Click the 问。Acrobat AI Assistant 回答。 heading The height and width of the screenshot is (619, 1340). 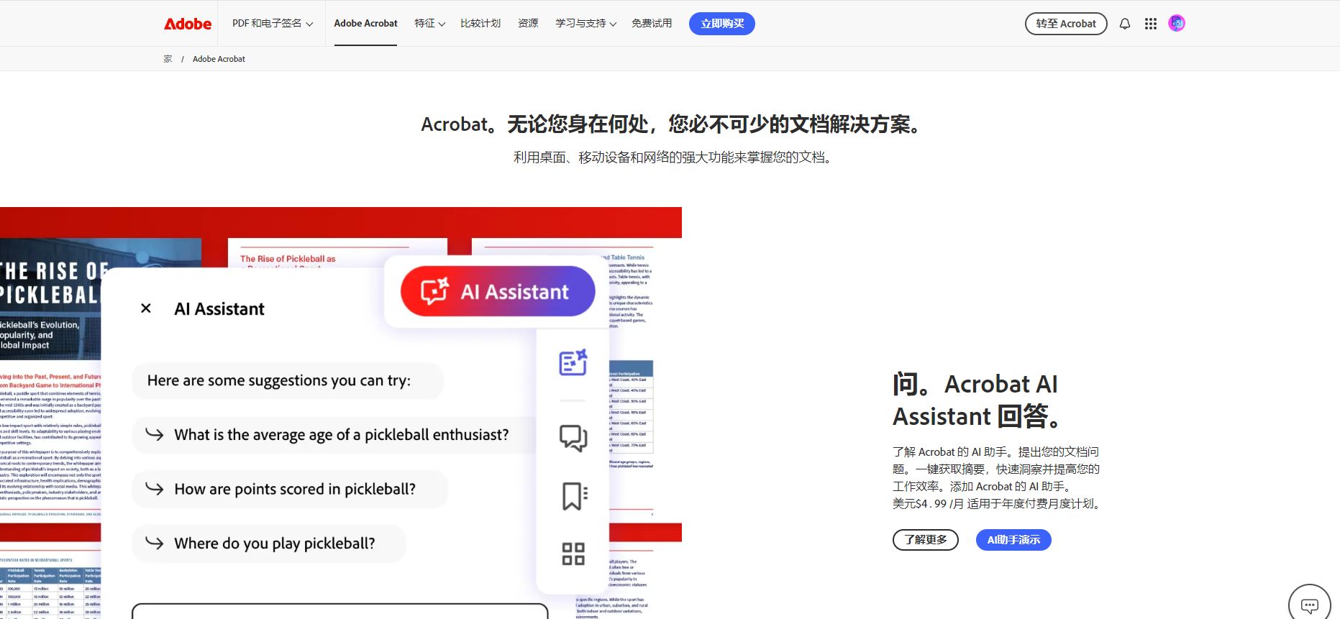pyautogui.click(x=976, y=400)
